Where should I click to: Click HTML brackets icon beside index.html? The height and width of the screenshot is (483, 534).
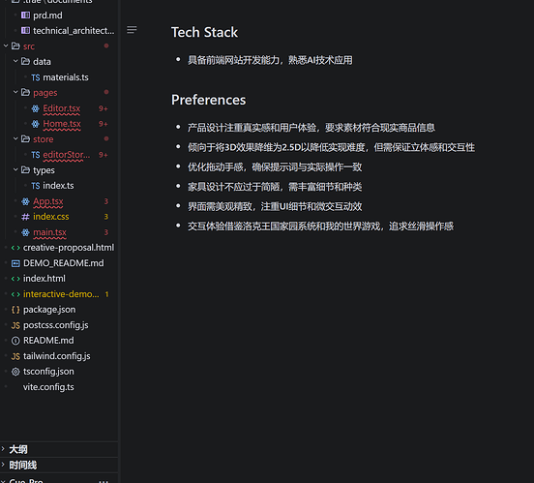15,279
